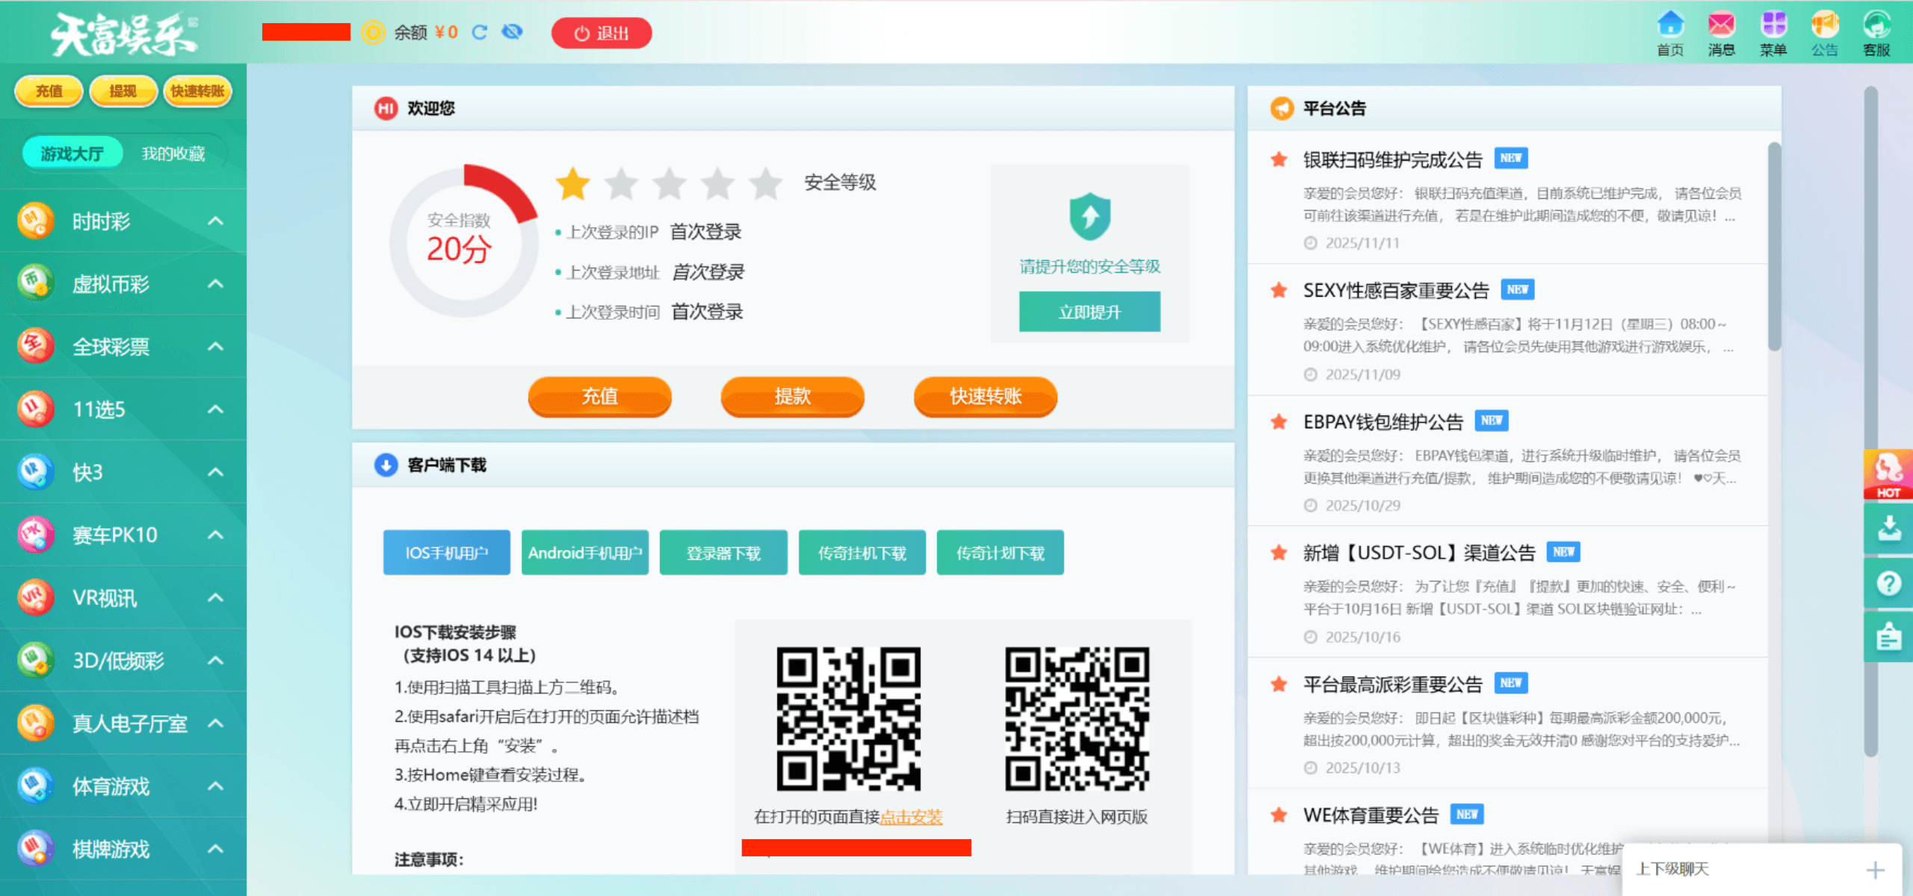1913x896 pixels.
Task: Open the help question mark icon
Action: pyautogui.click(x=1889, y=583)
